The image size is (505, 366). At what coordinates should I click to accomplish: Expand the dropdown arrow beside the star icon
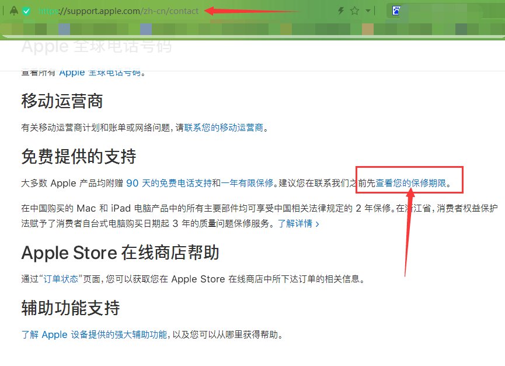point(367,10)
